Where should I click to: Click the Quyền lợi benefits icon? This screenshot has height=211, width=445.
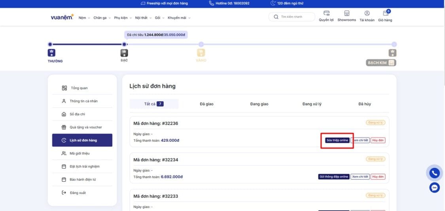click(x=326, y=14)
